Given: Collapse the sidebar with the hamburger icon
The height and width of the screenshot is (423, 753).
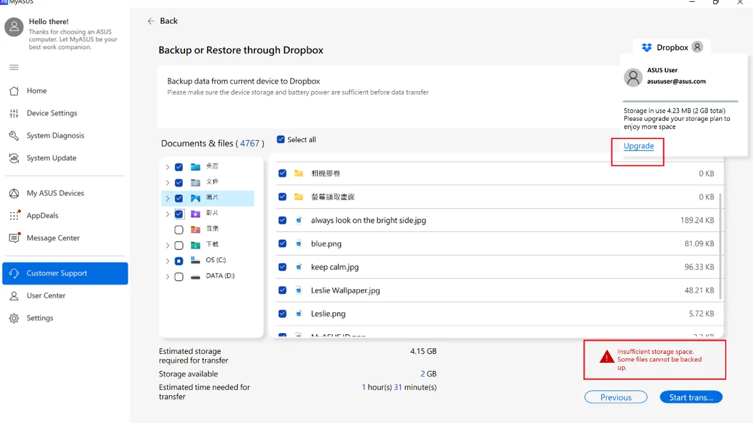Looking at the screenshot, I should click(13, 67).
